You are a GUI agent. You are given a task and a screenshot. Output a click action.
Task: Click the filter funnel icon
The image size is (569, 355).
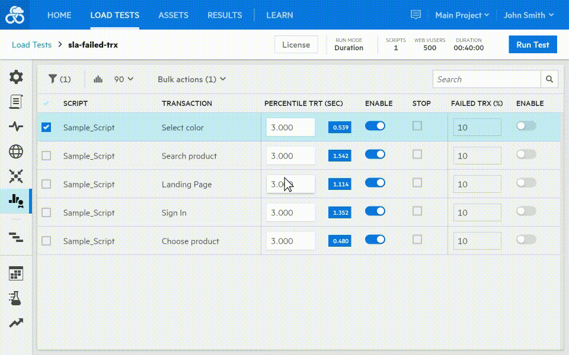53,79
